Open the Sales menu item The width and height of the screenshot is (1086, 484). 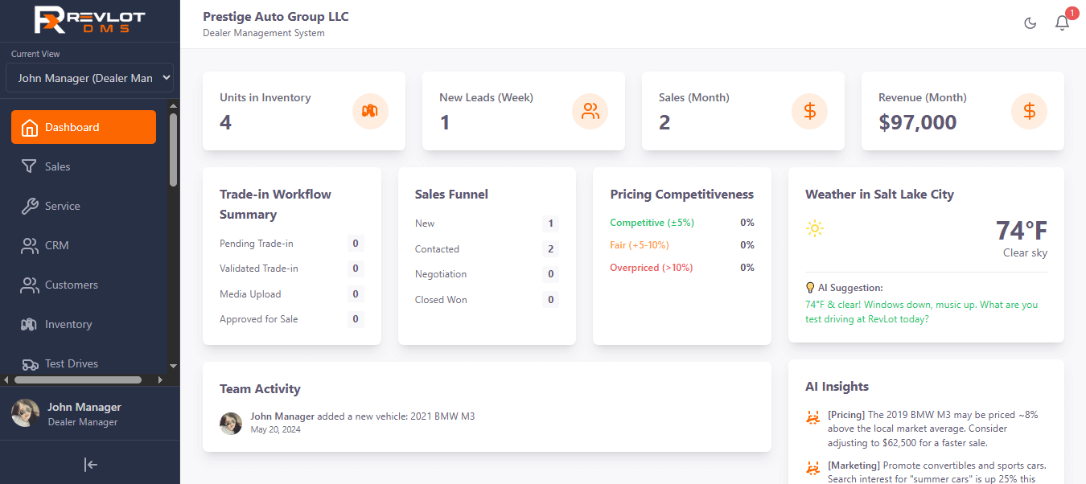[57, 166]
